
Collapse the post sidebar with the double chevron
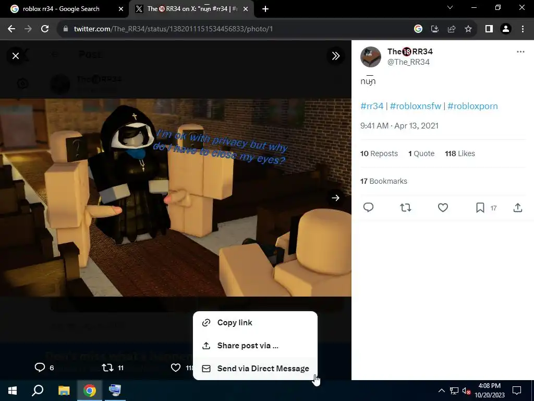335,56
